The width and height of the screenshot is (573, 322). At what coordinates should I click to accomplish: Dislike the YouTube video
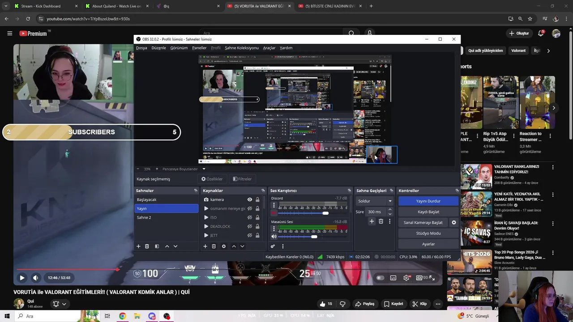coord(342,304)
